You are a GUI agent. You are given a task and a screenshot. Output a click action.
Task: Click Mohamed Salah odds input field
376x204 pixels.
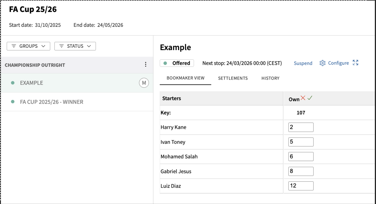click(301, 157)
